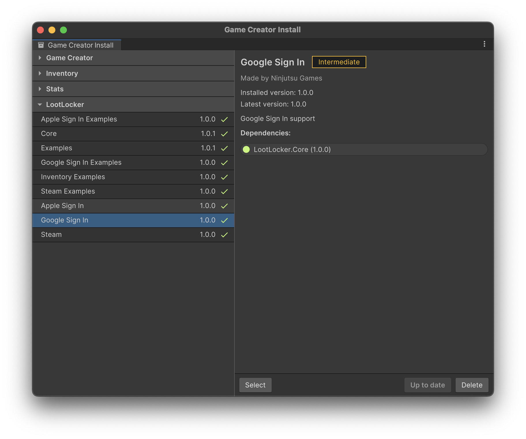The height and width of the screenshot is (439, 526).
Task: Click the checkmark beside Steam Examples
Action: pos(224,192)
